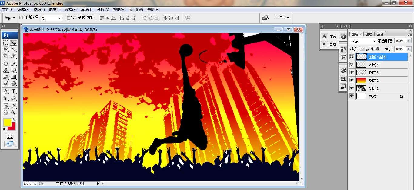Click the yellow foreground color swatch
414x190 pixels.
pos(7,122)
